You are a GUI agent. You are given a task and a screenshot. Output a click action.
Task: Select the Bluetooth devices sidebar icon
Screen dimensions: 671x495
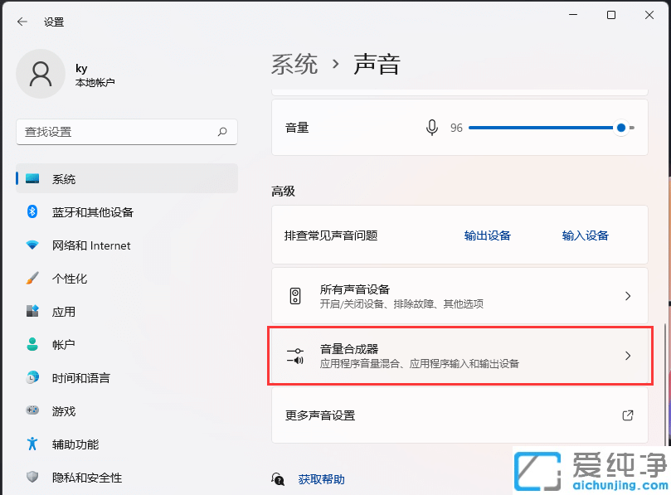pos(31,211)
